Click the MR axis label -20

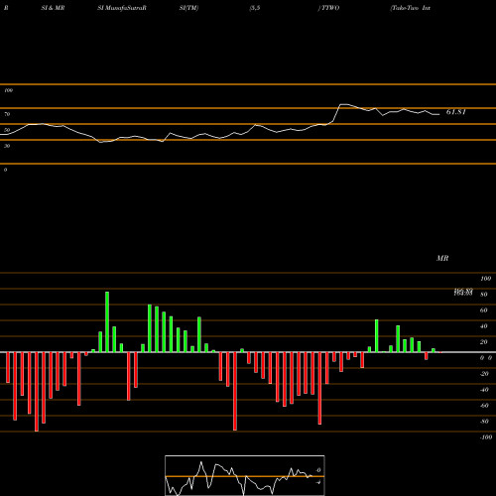point(484,374)
